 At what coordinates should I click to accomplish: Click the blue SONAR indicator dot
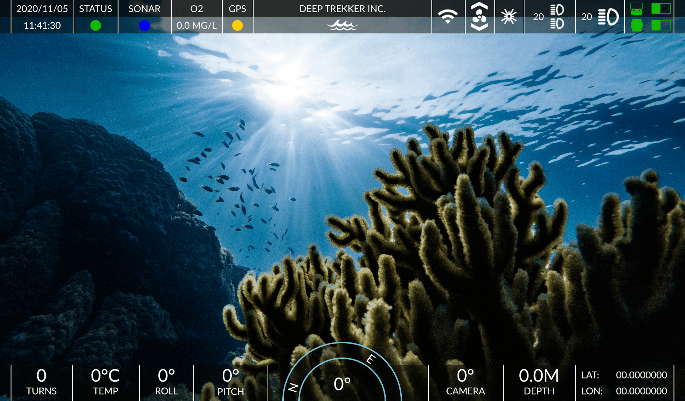click(144, 25)
